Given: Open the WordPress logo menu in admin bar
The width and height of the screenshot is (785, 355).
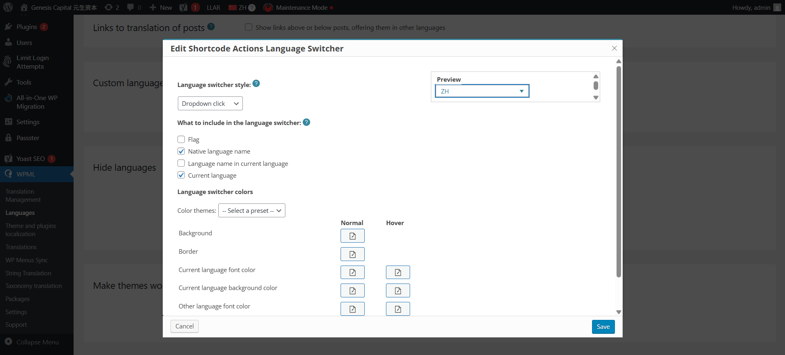Looking at the screenshot, I should (x=8, y=7).
